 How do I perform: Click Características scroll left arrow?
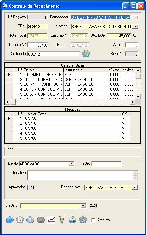(7, 102)
